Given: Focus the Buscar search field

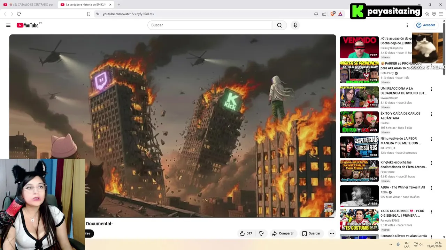Looking at the screenshot, I should point(210,25).
